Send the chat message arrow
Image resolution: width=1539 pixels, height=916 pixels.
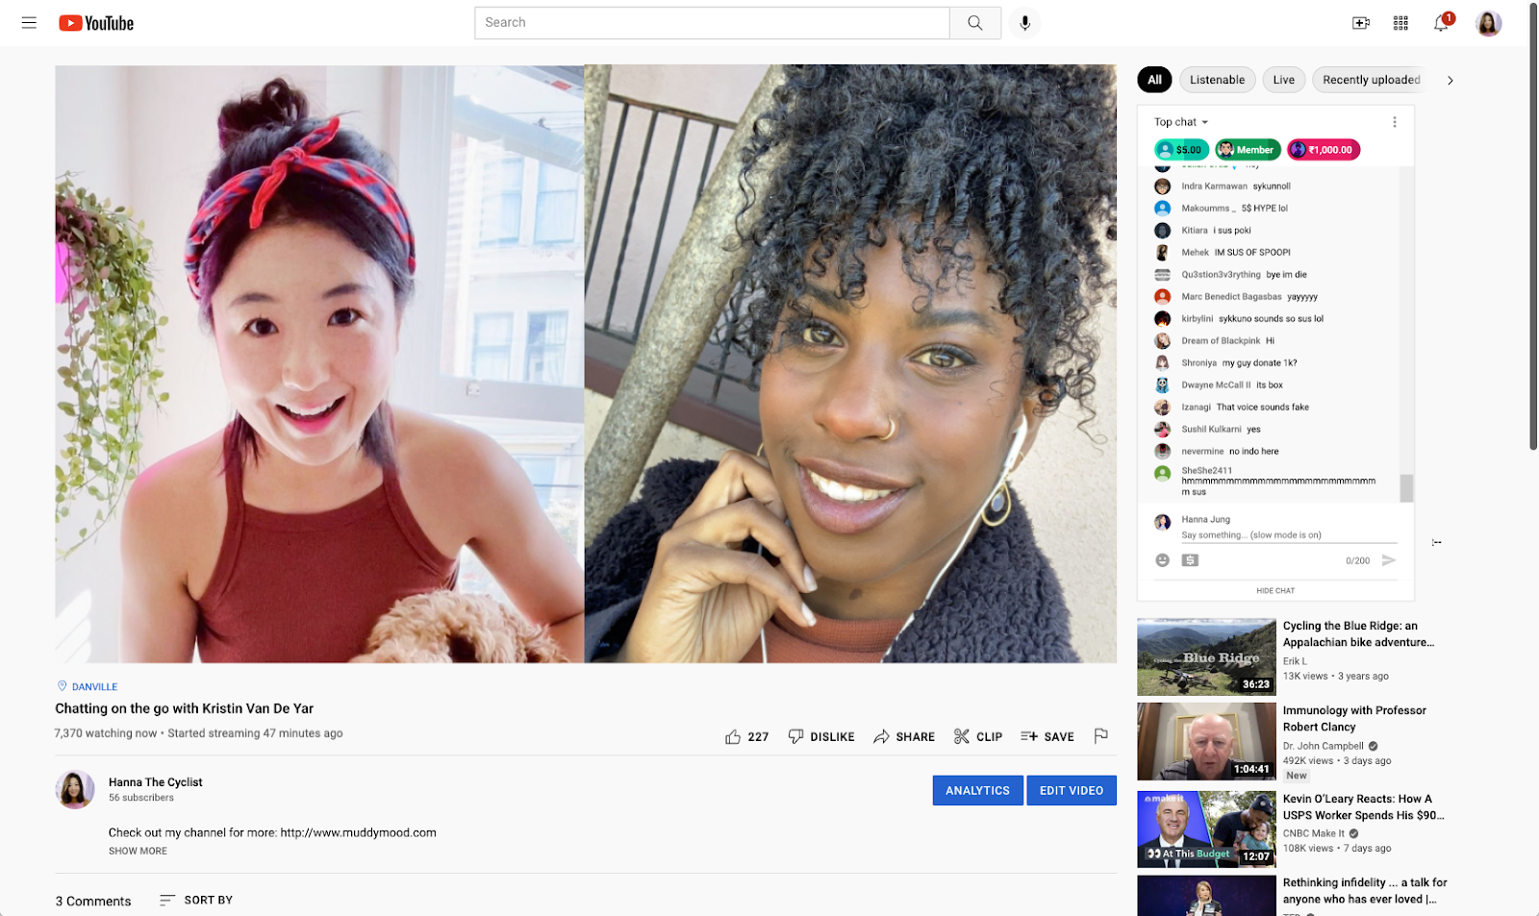[1389, 560]
